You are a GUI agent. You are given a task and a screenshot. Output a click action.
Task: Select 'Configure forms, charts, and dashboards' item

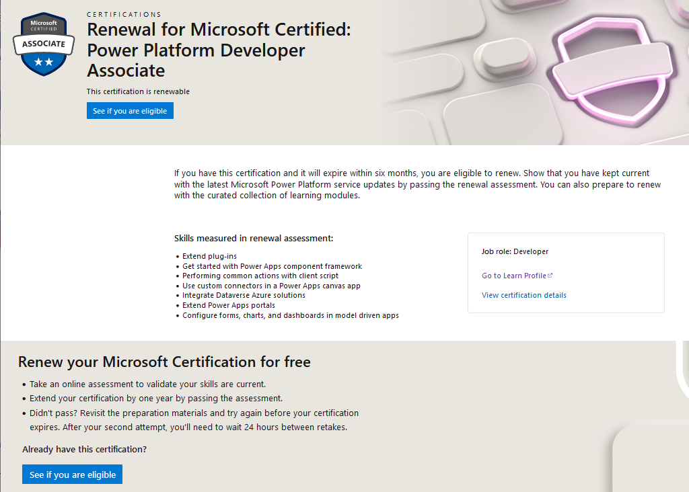point(291,315)
